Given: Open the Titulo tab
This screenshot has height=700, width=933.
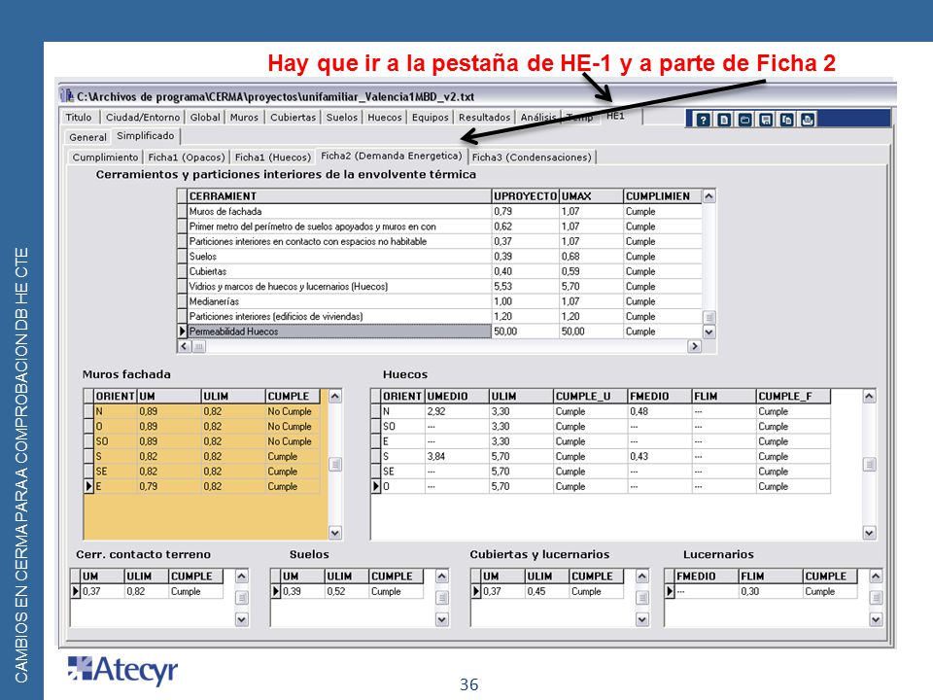Looking at the screenshot, I should (79, 118).
